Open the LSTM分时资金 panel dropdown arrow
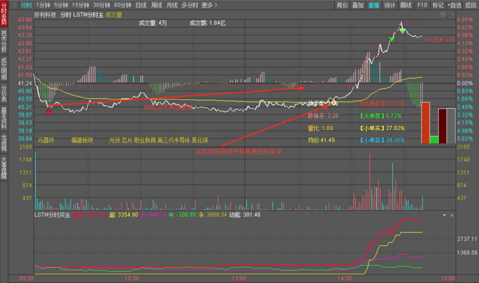479x283 pixels. (x=444, y=215)
